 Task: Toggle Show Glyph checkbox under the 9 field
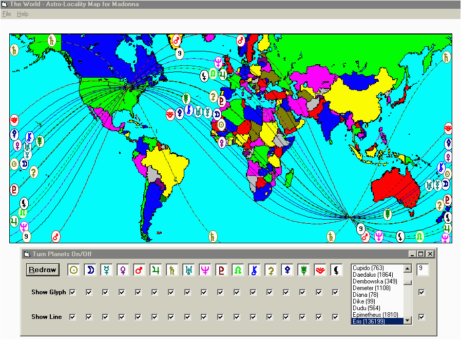click(421, 292)
